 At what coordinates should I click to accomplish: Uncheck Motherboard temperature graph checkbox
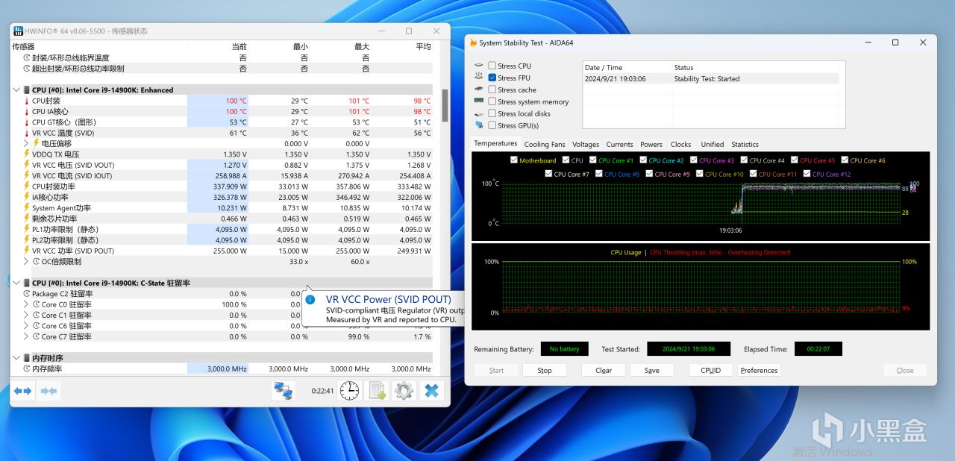514,160
